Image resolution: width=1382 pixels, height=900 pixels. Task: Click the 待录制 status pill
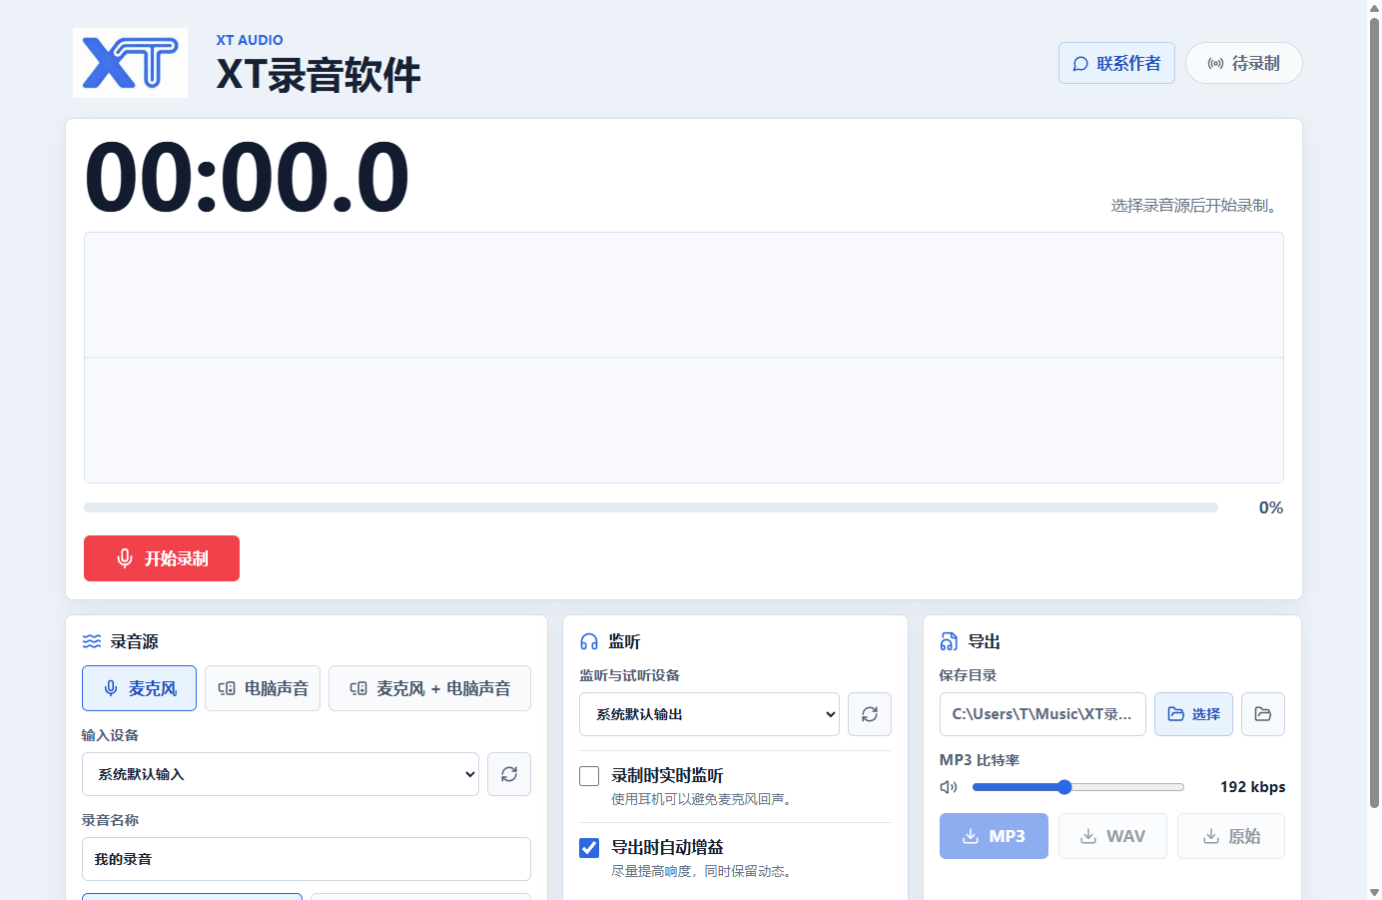pyautogui.click(x=1243, y=63)
